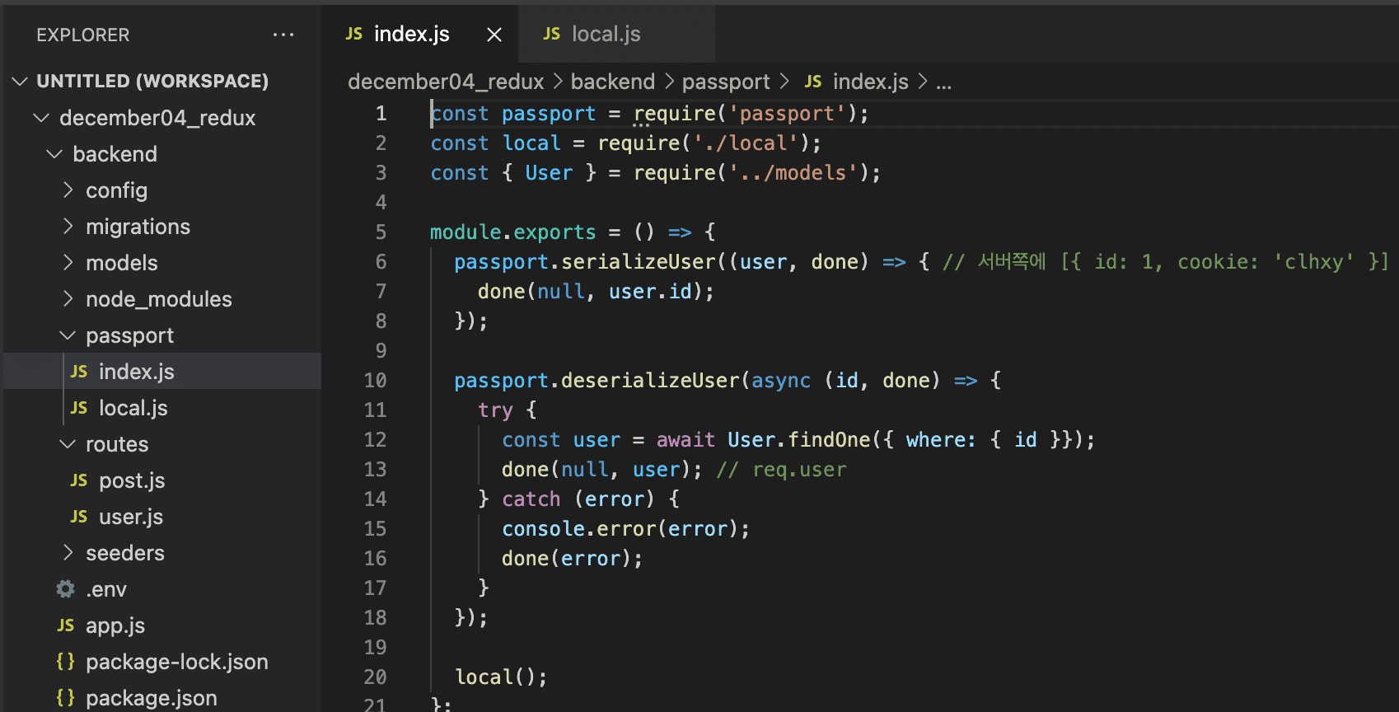1399x712 pixels.
Task: Click module.exports on line 5
Action: [x=513, y=232]
